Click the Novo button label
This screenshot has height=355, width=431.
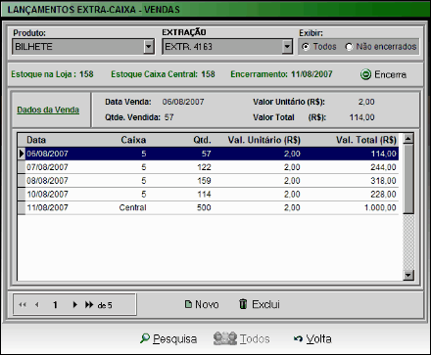207,304
